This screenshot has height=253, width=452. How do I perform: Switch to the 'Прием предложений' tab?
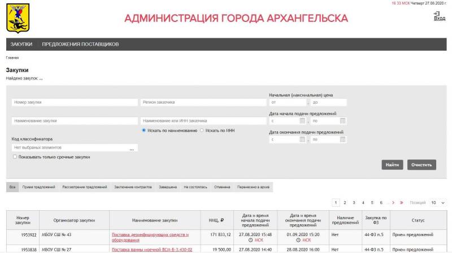pos(39,187)
